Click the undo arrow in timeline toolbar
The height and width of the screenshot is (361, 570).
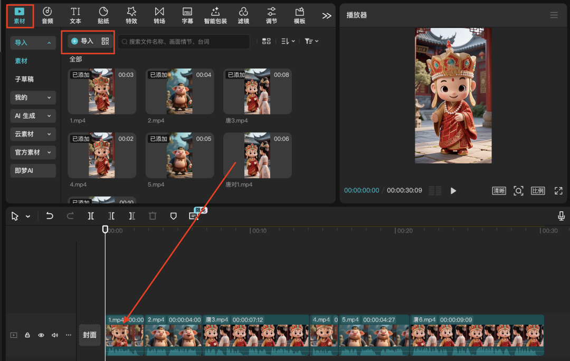pos(50,216)
